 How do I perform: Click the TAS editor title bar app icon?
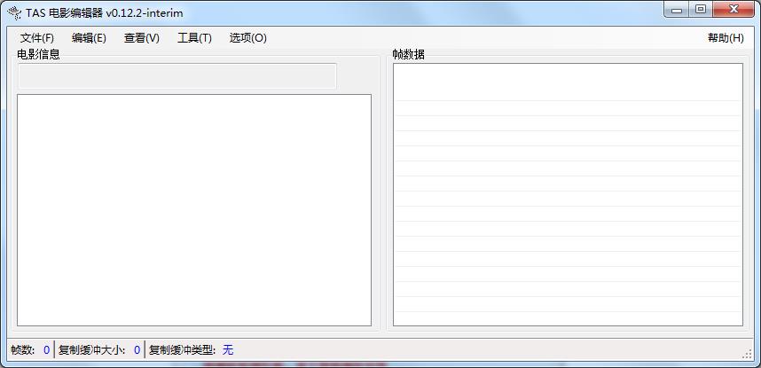(14, 12)
